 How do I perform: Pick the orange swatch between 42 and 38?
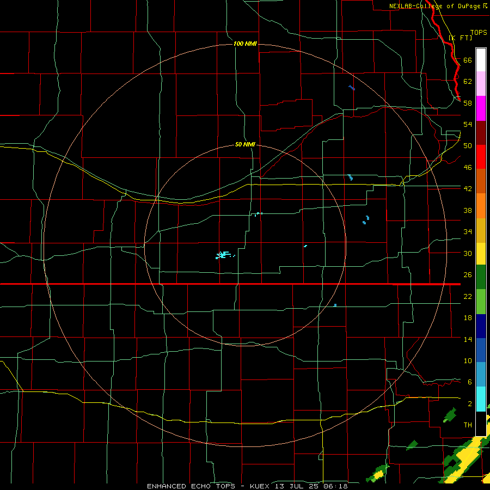[481, 206]
